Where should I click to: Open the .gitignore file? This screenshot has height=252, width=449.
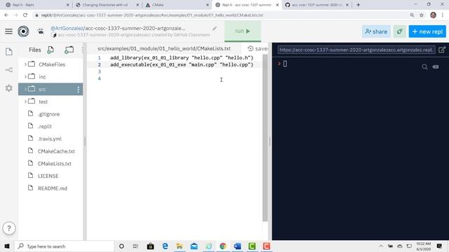[x=48, y=114]
